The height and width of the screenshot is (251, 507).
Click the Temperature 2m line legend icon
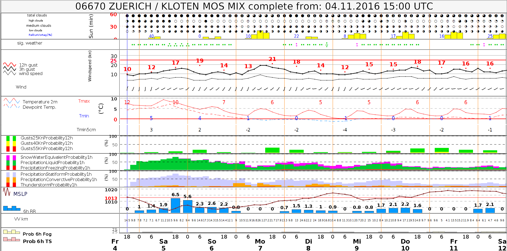click(11, 101)
